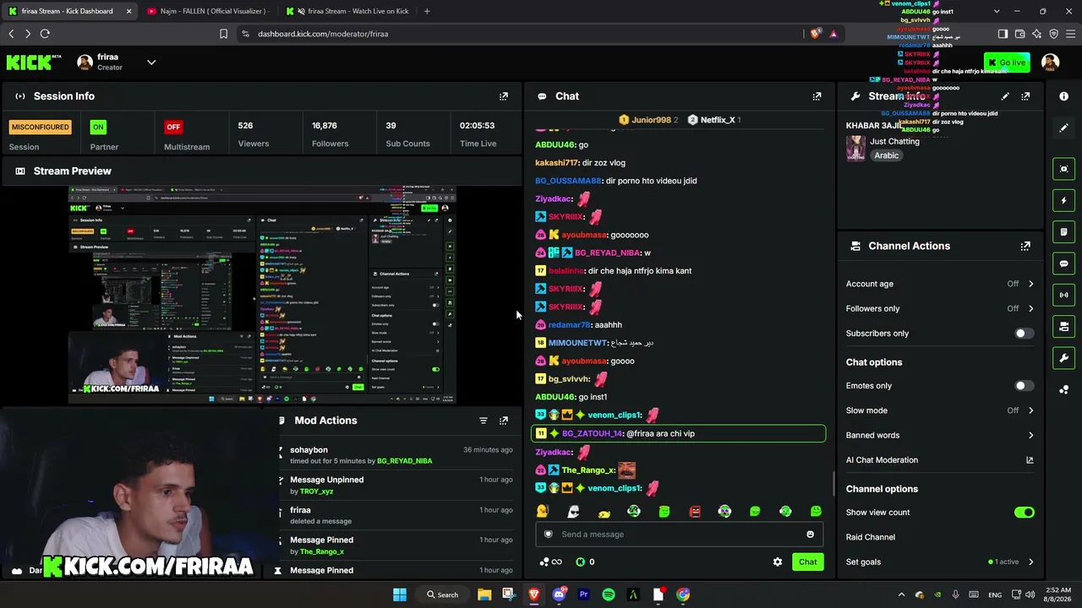Screen dimensions: 1082x608
Task: Switch to the Najm - FALLEN browser tab
Action: click(208, 11)
